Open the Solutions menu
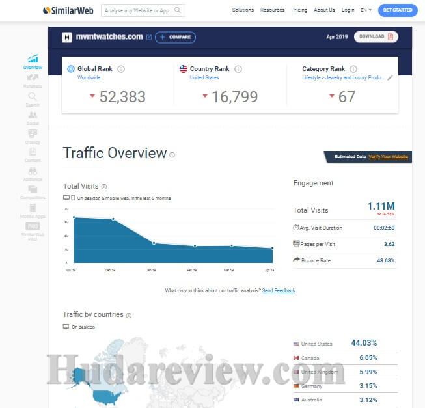The height and width of the screenshot is (408, 425). (243, 10)
